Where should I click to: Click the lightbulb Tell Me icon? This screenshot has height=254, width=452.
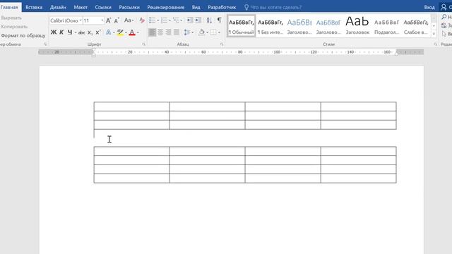tap(246, 7)
